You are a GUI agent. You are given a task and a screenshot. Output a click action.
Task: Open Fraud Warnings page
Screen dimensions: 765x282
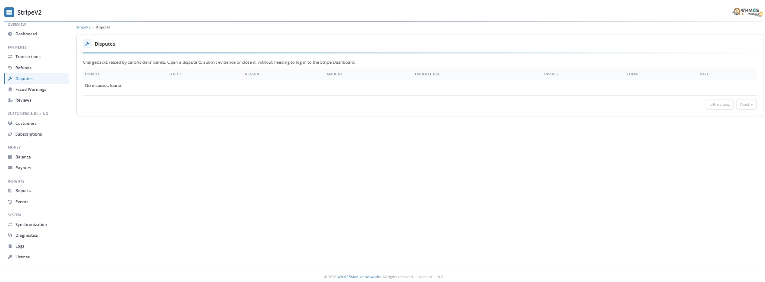[x=37, y=90]
